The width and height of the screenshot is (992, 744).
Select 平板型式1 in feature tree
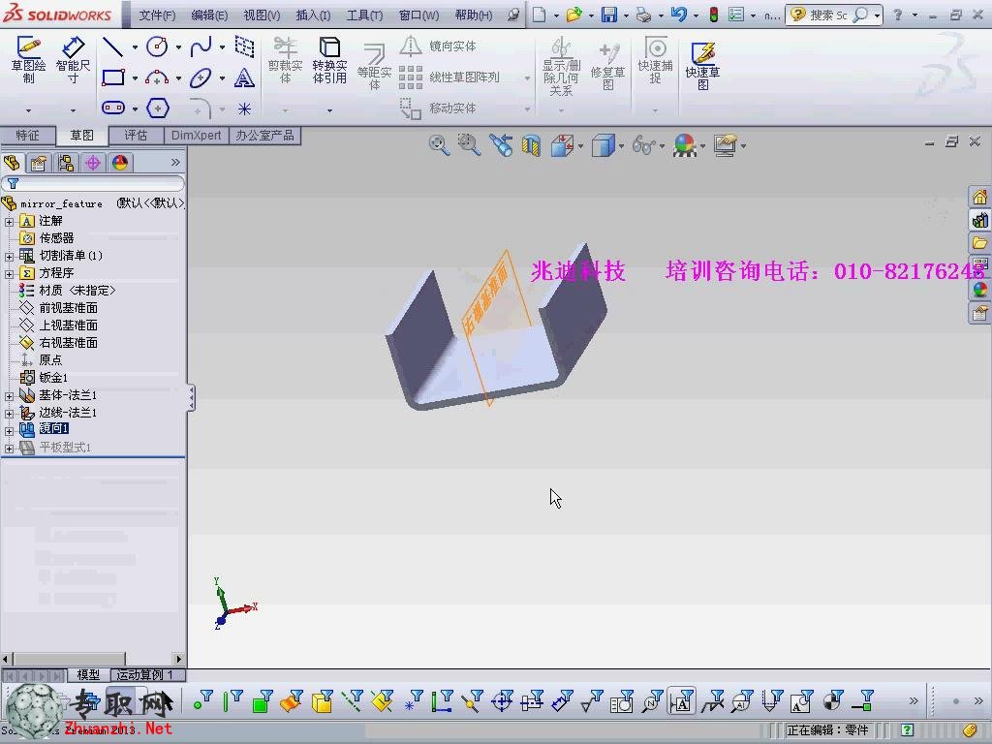pyautogui.click(x=65, y=448)
